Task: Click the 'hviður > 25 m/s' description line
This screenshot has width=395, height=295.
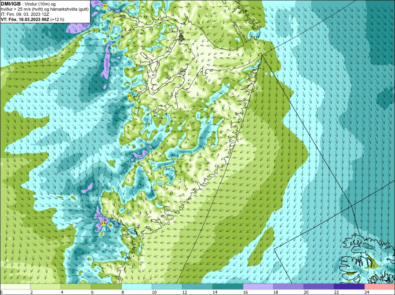Action: pos(45,9)
